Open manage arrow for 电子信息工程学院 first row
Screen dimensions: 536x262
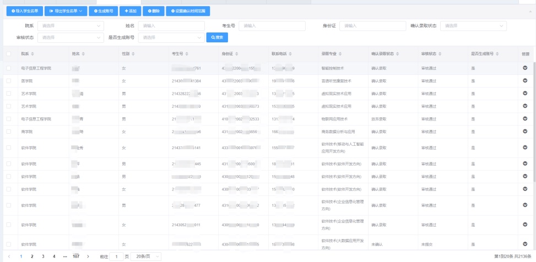pyautogui.click(x=525, y=68)
